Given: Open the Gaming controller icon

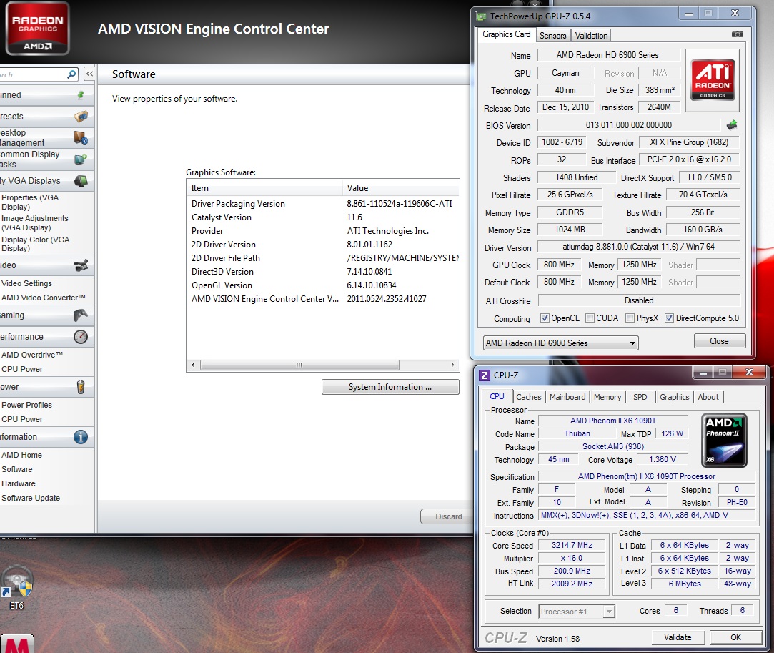Looking at the screenshot, I should click(81, 315).
